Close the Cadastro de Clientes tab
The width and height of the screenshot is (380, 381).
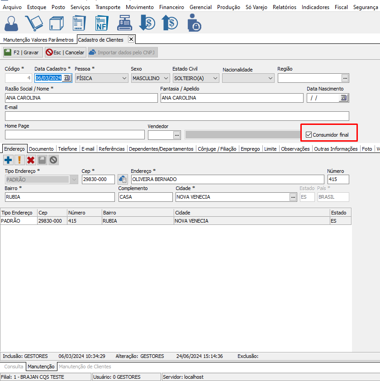click(x=131, y=39)
